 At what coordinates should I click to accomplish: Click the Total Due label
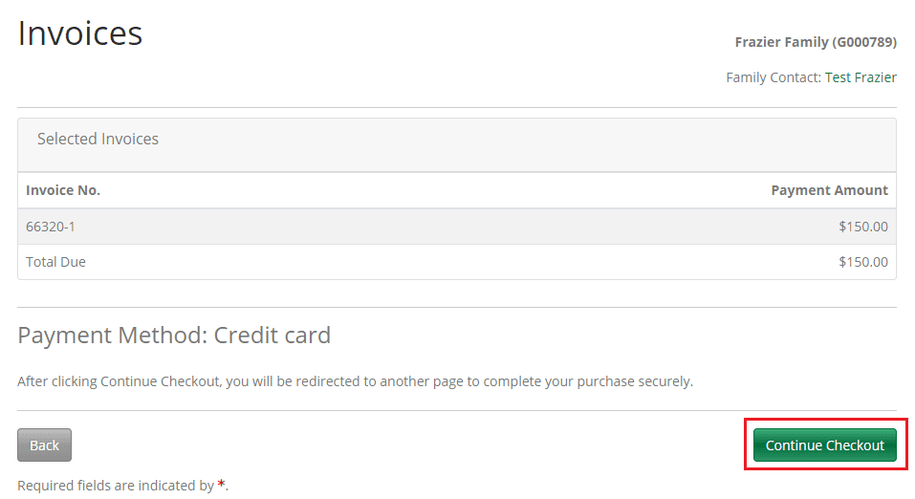pyautogui.click(x=55, y=262)
